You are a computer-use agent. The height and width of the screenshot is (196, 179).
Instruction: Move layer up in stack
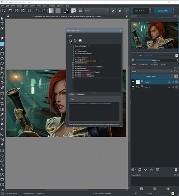tap(152, 170)
